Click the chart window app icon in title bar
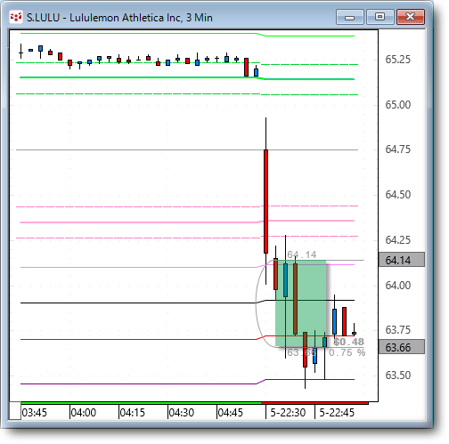This screenshot has width=449, height=444. pos(16,17)
